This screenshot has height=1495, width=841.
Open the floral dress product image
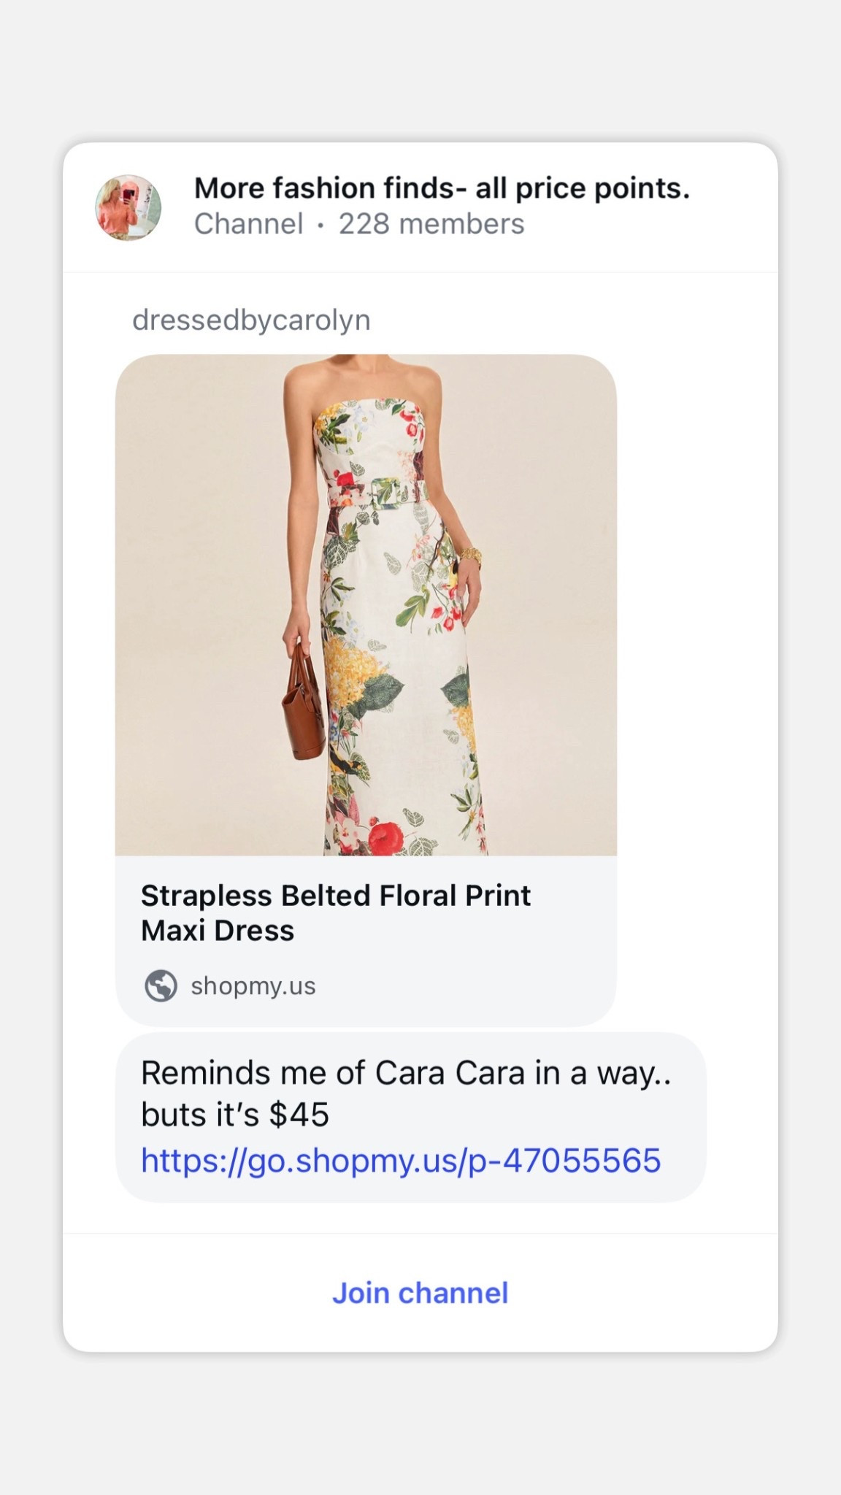coord(366,604)
